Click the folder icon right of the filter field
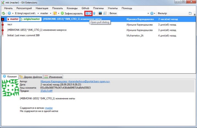The image size is (197, 128). click(190, 13)
